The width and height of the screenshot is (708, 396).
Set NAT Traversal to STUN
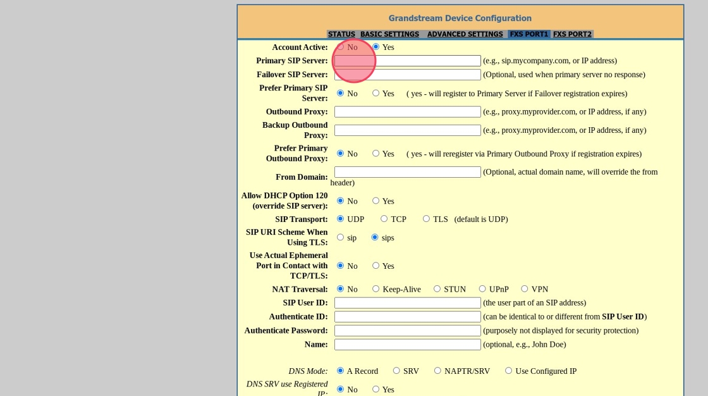click(437, 289)
